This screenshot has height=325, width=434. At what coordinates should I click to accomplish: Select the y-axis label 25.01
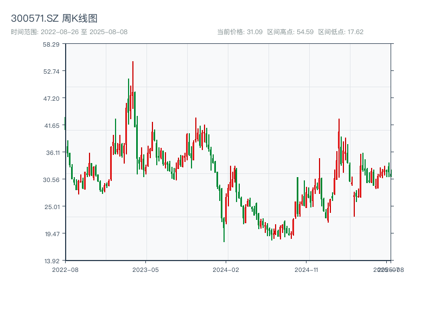click(x=52, y=207)
